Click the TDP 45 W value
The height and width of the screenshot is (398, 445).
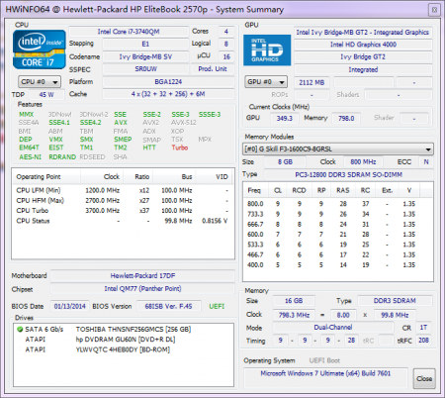(46, 95)
